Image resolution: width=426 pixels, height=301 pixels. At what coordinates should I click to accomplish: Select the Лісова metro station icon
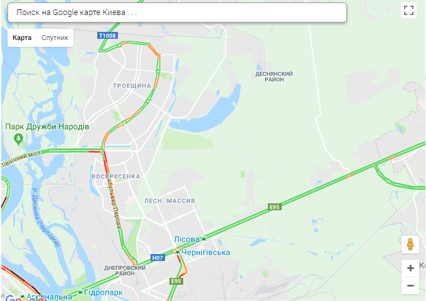tap(204, 239)
